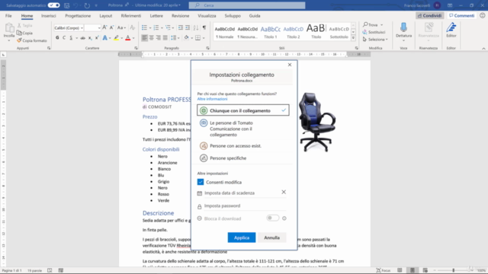Adjust the zoom slider in the status bar

(453, 270)
